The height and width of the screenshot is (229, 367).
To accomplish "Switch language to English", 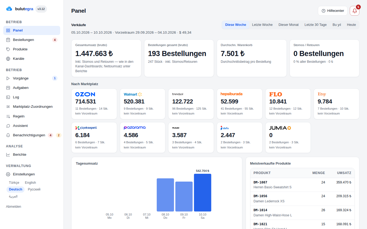I will click(30, 183).
